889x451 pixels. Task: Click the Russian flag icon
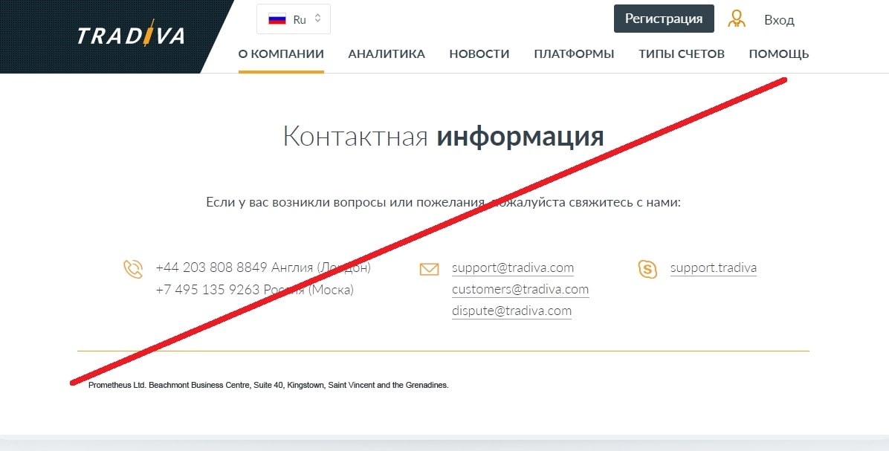coord(277,19)
